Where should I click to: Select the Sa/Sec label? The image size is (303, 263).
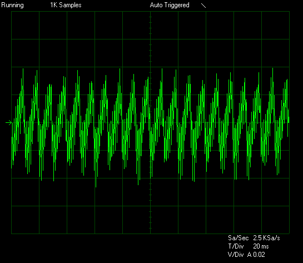pyautogui.click(x=239, y=238)
